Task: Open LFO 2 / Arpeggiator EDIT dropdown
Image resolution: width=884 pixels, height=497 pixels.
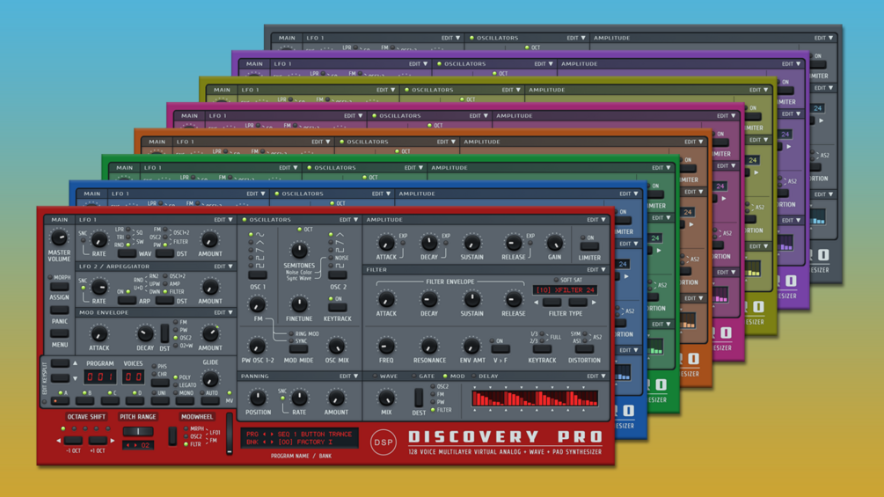Action: tap(223, 266)
